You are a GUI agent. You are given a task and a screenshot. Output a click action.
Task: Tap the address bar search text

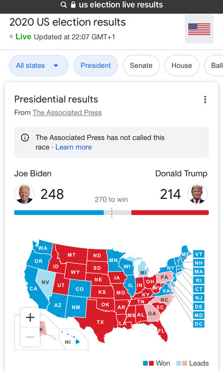120,5
